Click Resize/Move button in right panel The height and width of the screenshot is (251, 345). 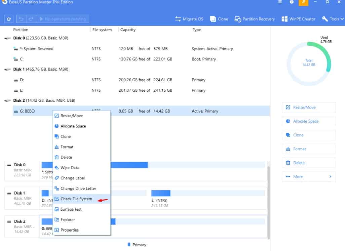(x=309, y=108)
